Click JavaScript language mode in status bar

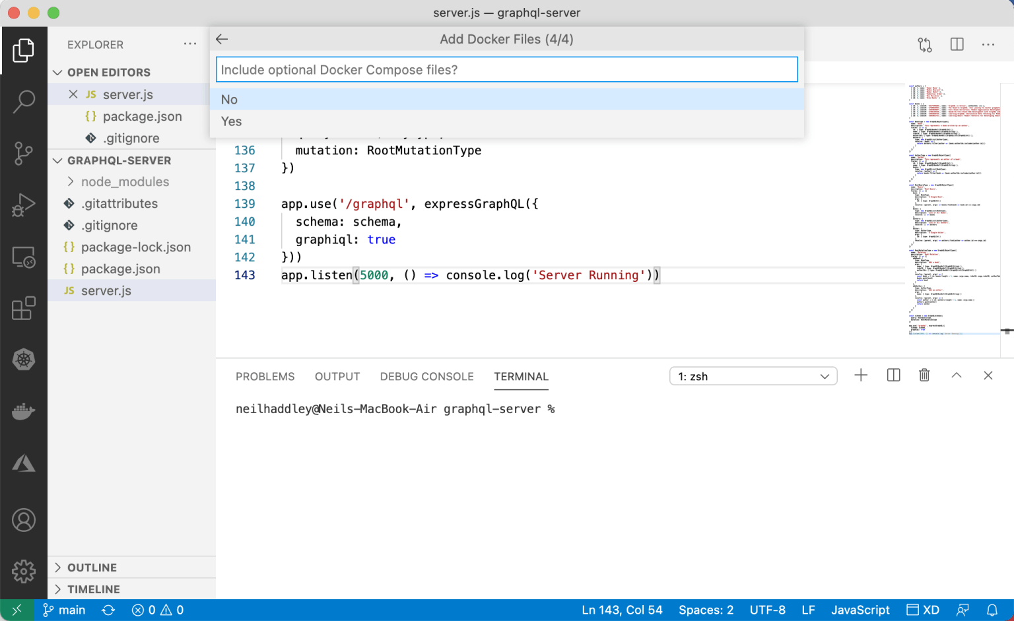(860, 610)
